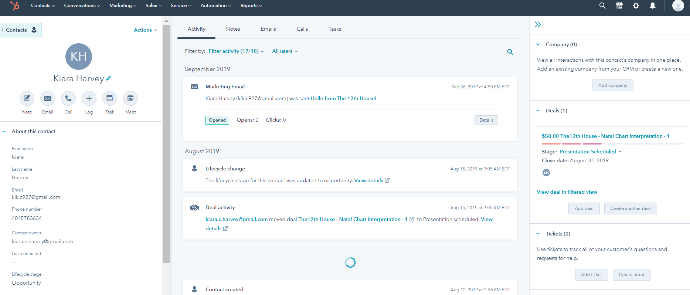The width and height of the screenshot is (690, 295).
Task: Click the Deal activity handshake icon
Action: pos(194,207)
